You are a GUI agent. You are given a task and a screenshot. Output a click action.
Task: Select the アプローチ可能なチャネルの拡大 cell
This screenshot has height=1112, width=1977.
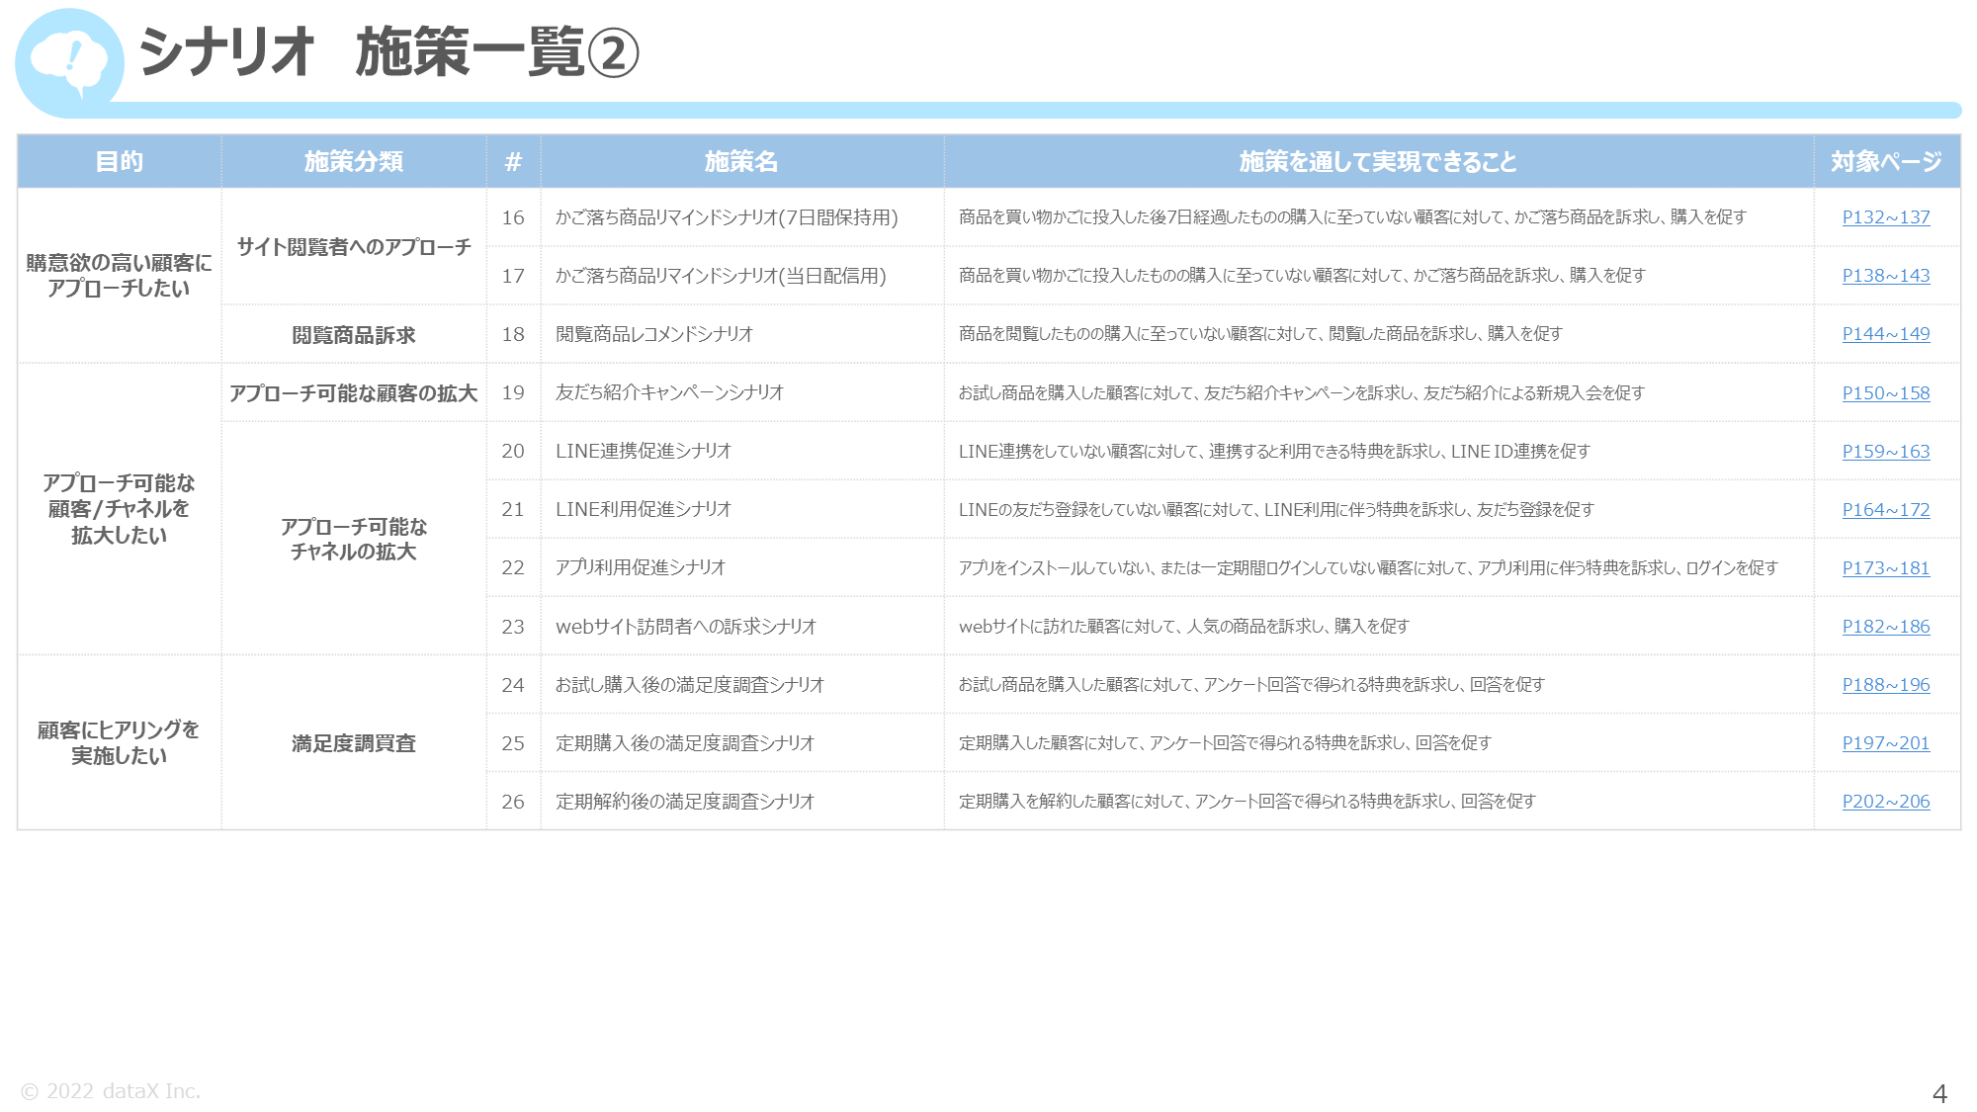[x=354, y=539]
